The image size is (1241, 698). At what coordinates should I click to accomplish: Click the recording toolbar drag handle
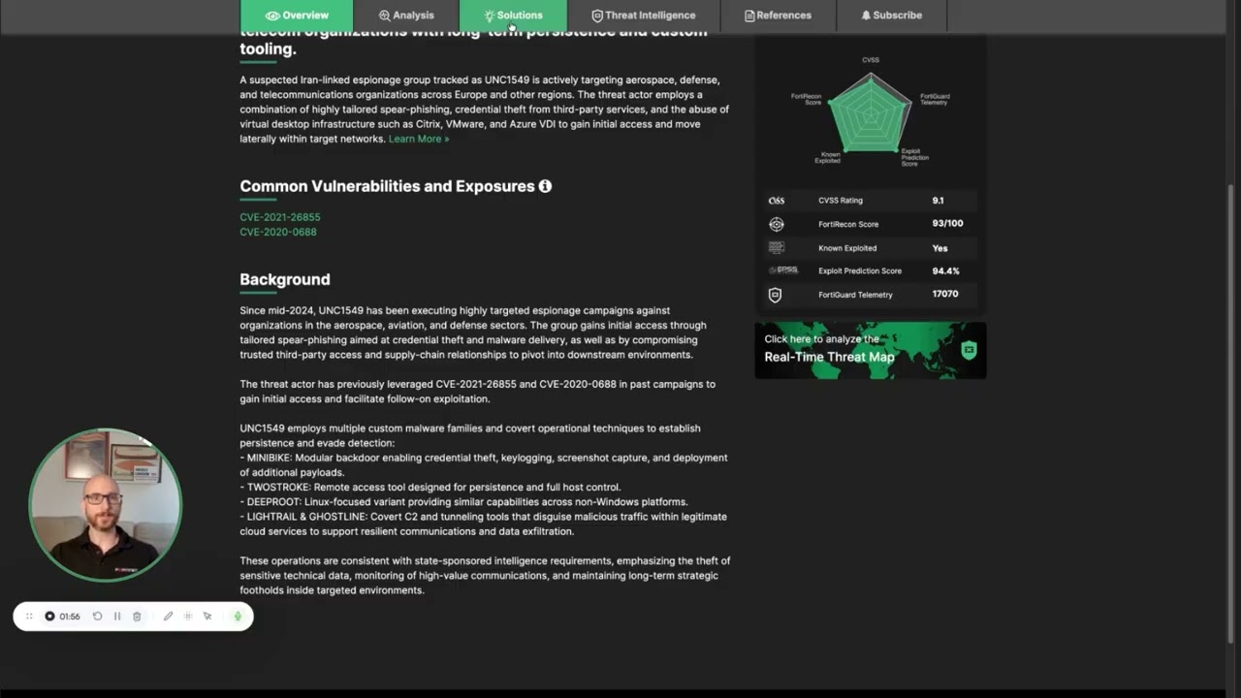tap(29, 617)
